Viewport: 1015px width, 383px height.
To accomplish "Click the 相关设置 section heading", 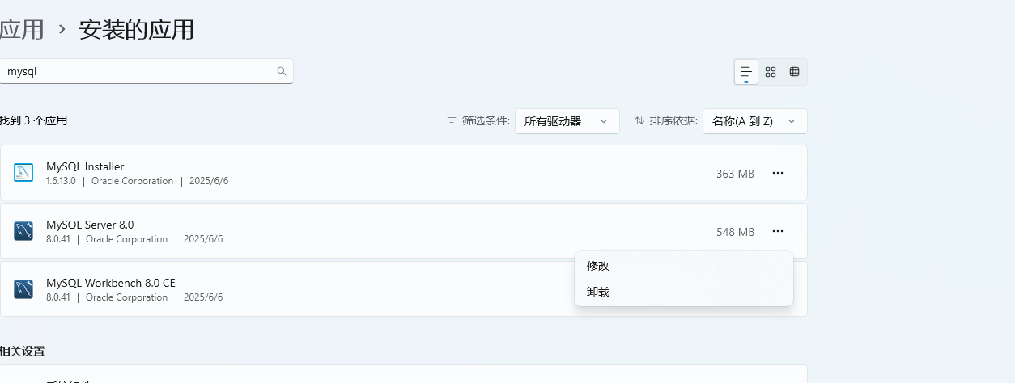I will click(x=23, y=351).
